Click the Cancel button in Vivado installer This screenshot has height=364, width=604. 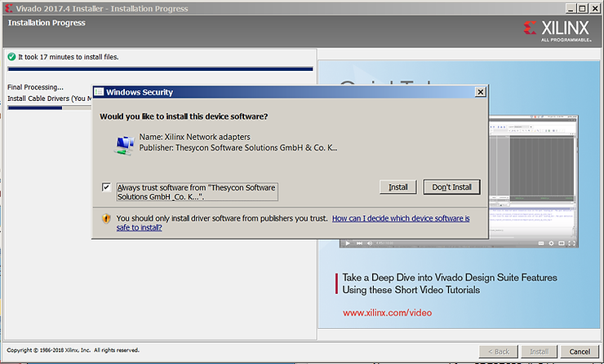click(x=580, y=351)
